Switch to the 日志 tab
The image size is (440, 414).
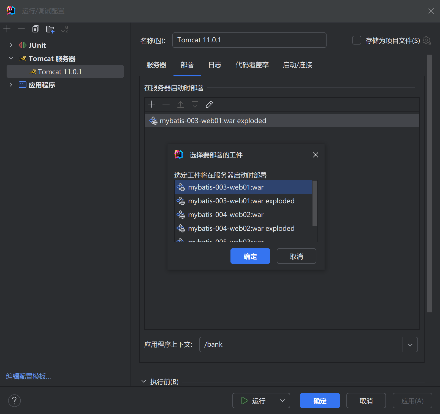coord(215,65)
